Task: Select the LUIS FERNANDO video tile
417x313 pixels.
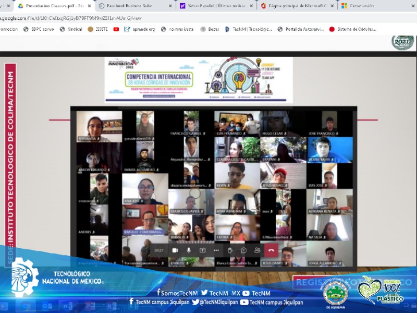Action: (237, 124)
